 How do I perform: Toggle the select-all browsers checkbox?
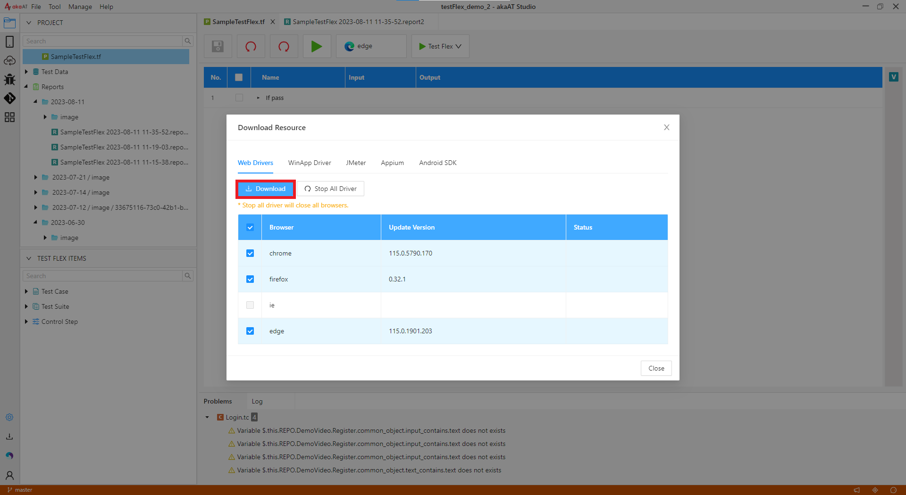[250, 227]
